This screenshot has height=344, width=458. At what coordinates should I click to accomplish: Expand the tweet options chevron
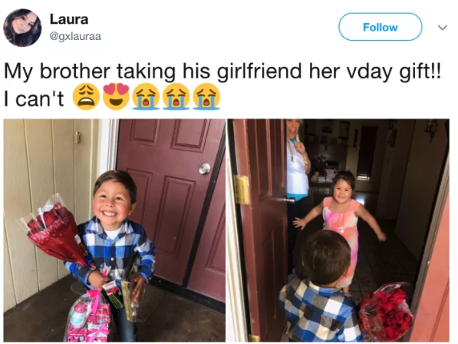[442, 28]
